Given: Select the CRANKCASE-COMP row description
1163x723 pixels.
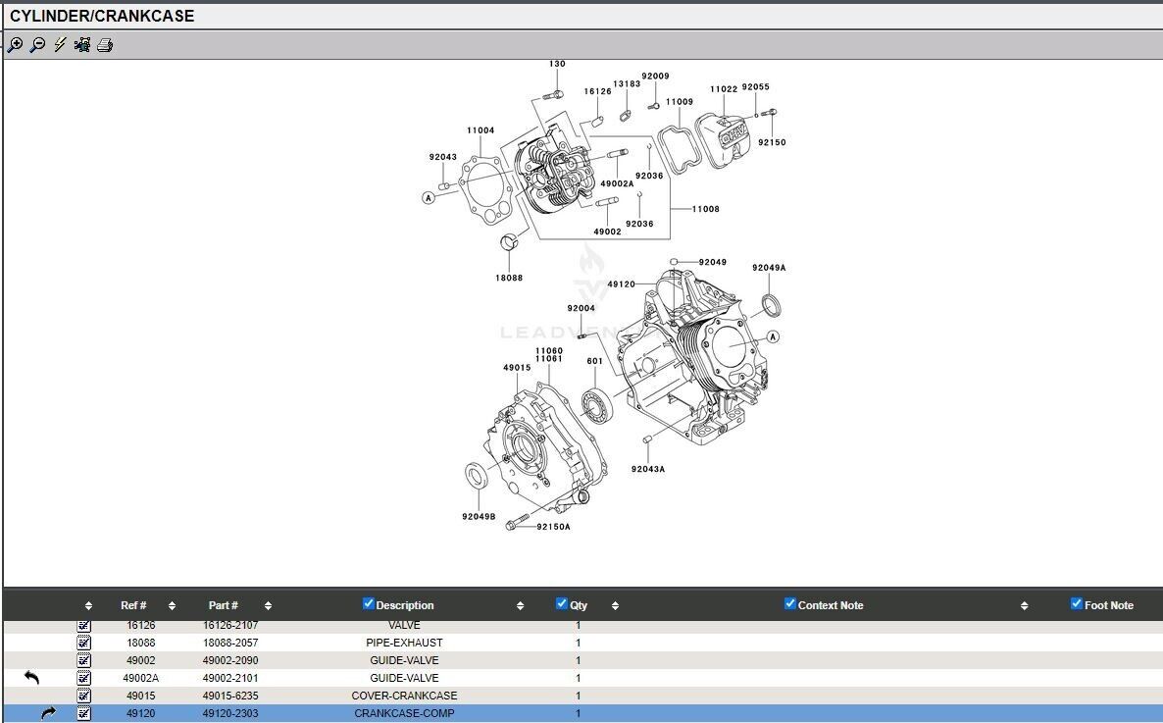Looking at the screenshot, I should tap(404, 713).
